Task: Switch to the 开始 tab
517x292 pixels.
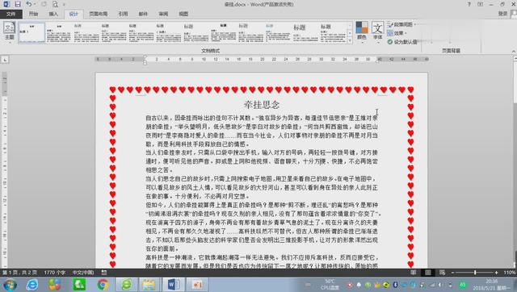Action: click(33, 14)
